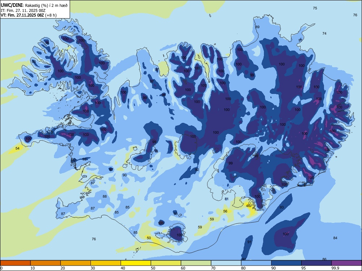362x271 pixels.
Task: Select the '84' value over the ocean
Action: (335, 238)
